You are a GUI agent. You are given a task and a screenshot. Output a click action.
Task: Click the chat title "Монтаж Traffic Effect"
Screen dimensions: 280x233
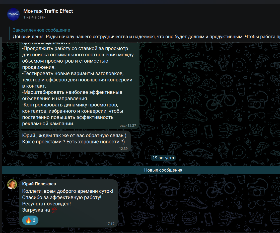(x=48, y=11)
